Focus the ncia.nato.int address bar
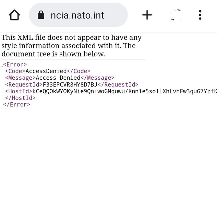 (x=78, y=15)
